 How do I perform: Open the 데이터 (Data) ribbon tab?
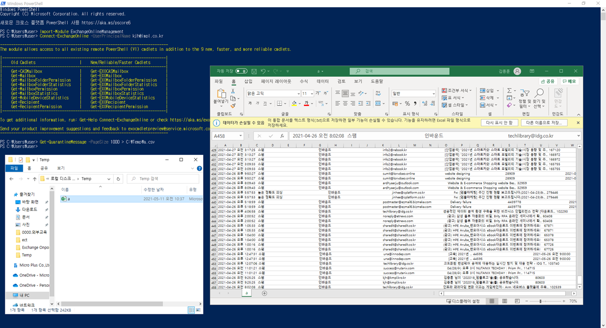point(322,82)
